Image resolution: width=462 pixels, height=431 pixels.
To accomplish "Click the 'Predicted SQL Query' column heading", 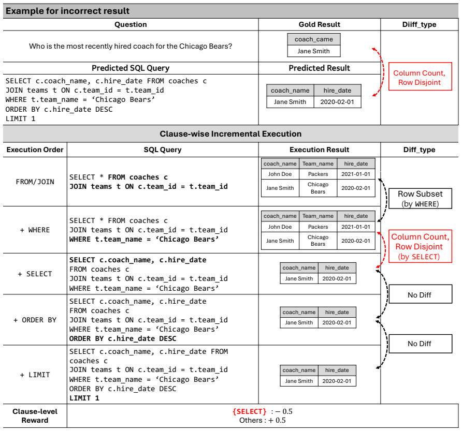I will coord(131,68).
